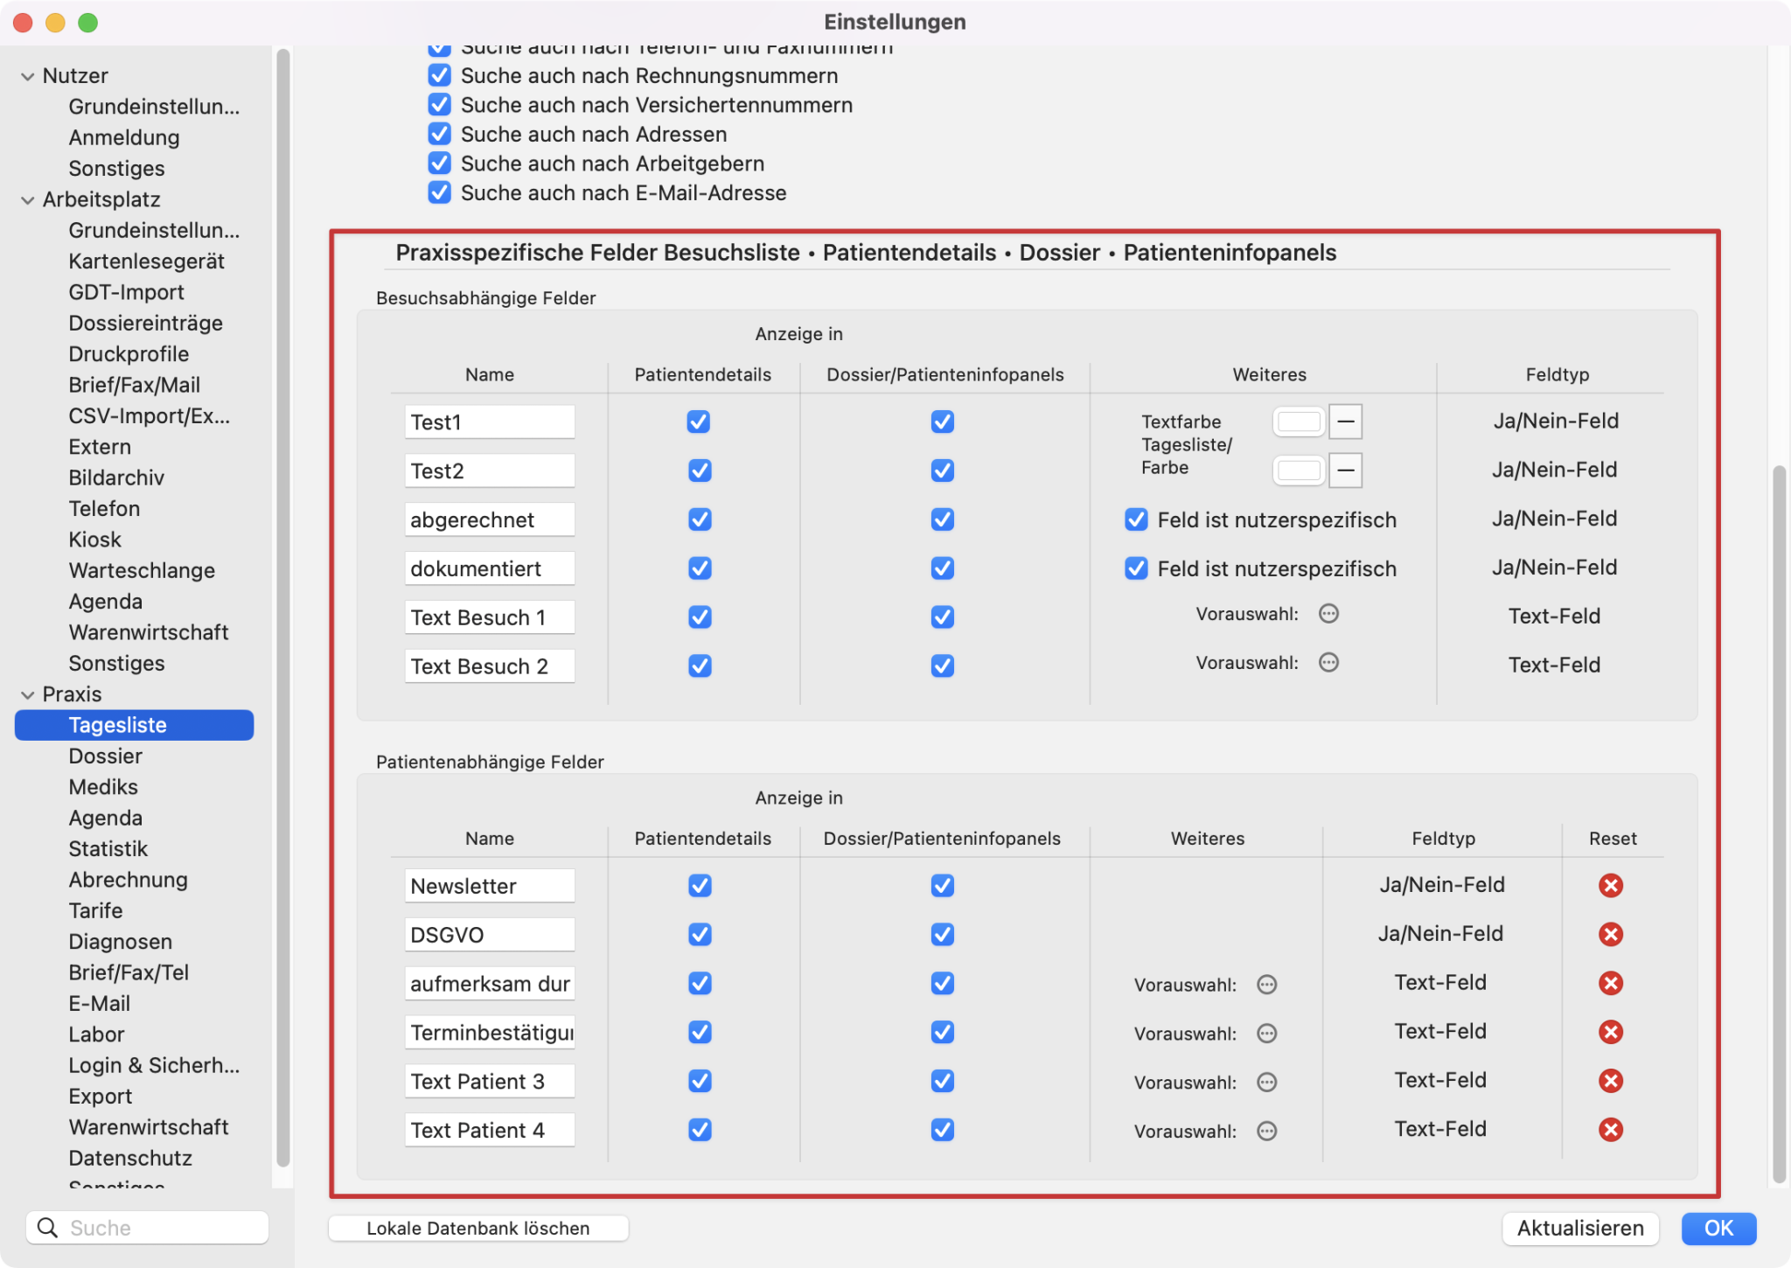Select the Vorauswahl emoji icon for Text Patient 3

tap(1264, 1082)
